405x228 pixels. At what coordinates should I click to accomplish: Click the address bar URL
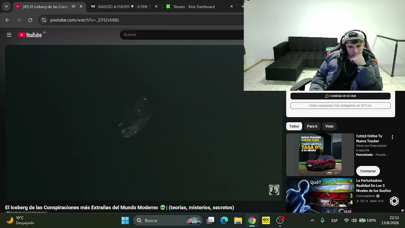pos(84,20)
